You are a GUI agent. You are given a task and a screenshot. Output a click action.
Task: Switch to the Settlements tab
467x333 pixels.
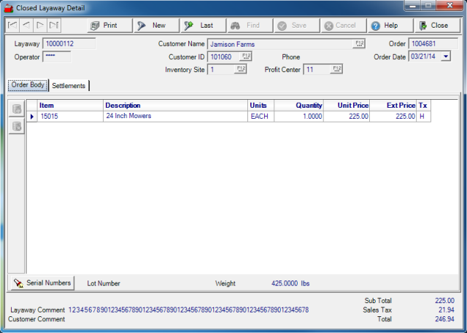69,86
